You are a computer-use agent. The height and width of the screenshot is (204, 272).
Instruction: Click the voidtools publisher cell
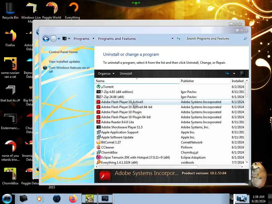[x=187, y=163]
